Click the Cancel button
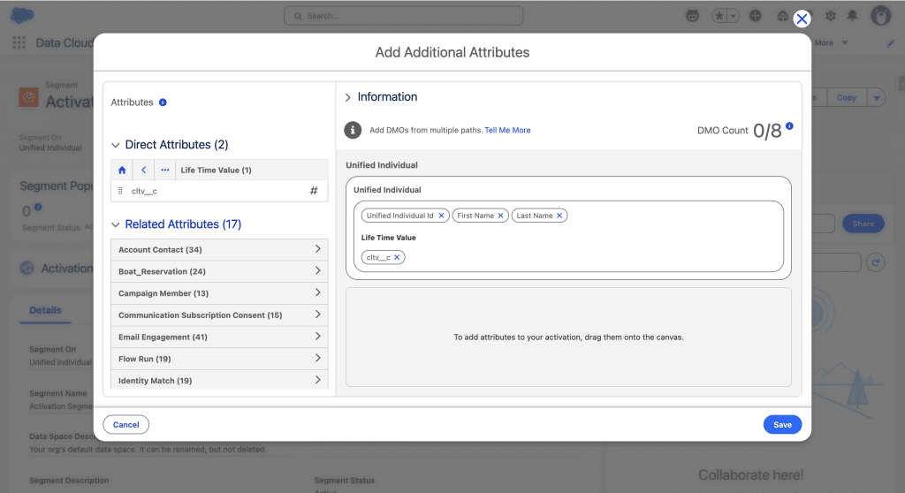Image resolution: width=905 pixels, height=493 pixels. 126,425
